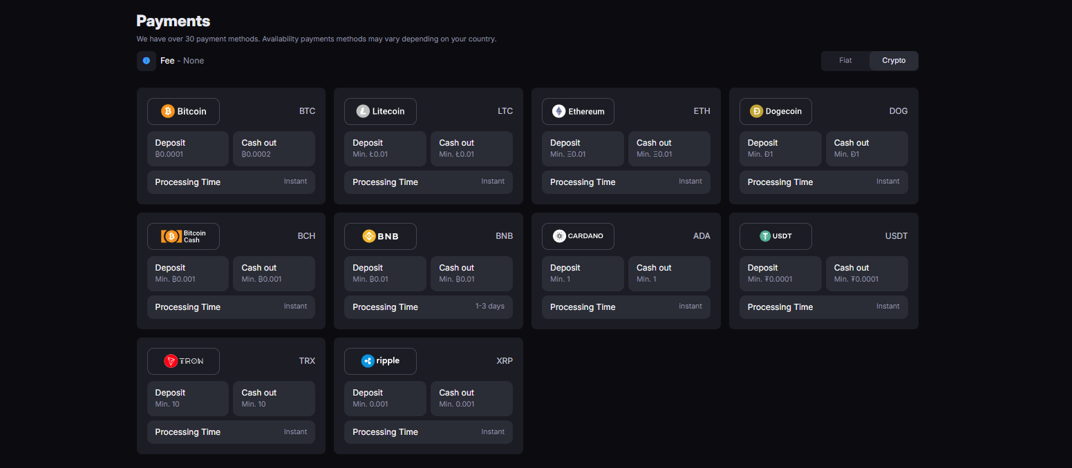Click the Litecoin Deposit box

[x=385, y=148]
